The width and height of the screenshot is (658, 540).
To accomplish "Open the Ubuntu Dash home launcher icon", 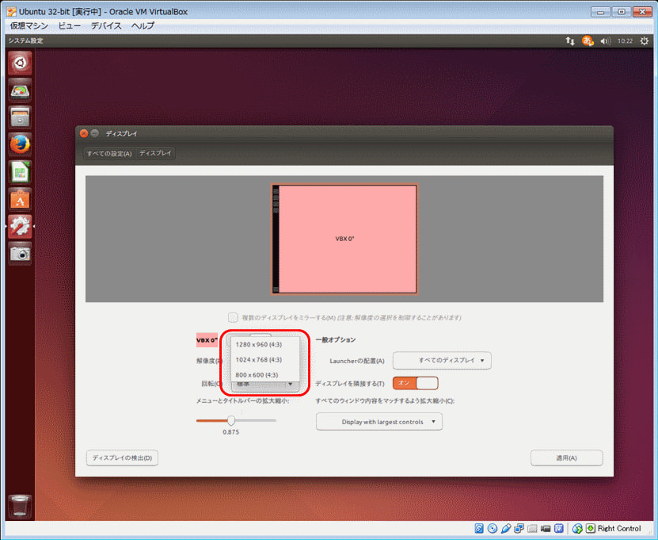I will 19,63.
